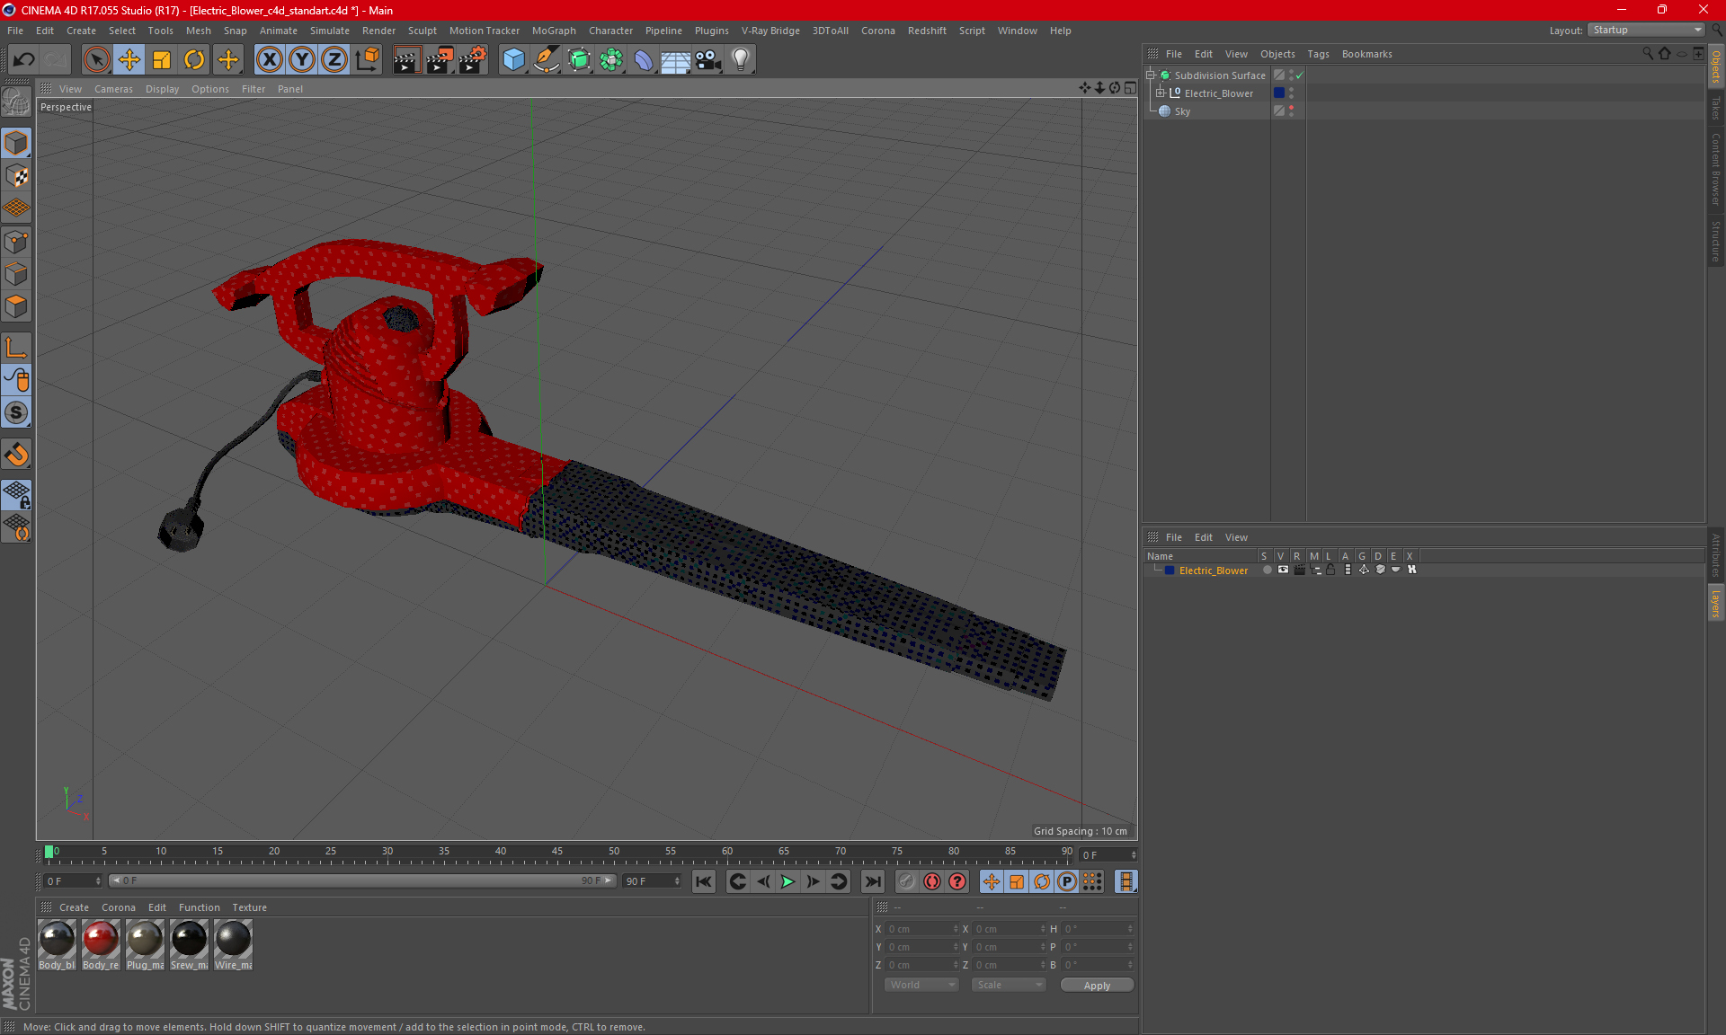1726x1035 pixels.
Task: Expand the Electric_Blower object
Action: (x=1160, y=93)
